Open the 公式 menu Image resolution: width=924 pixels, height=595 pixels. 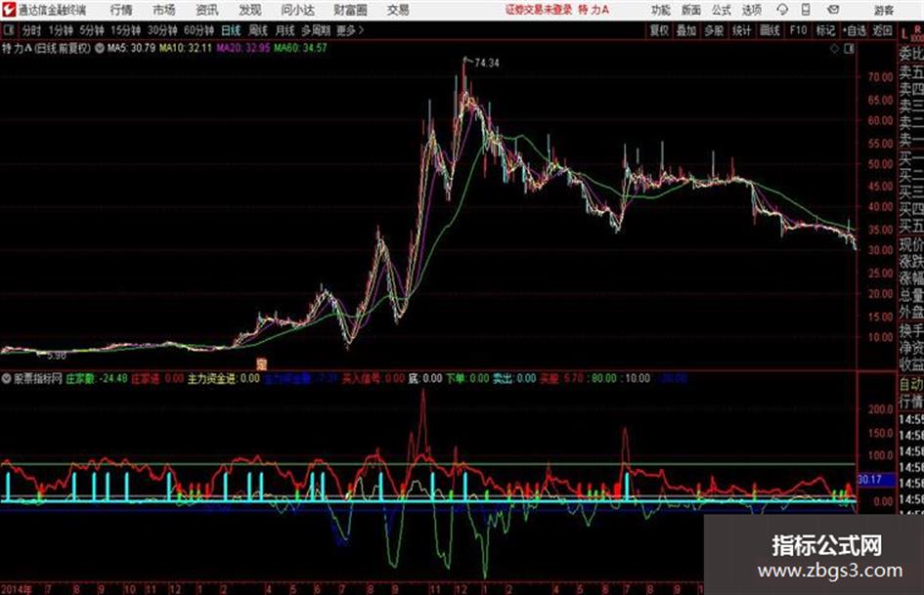click(x=722, y=10)
